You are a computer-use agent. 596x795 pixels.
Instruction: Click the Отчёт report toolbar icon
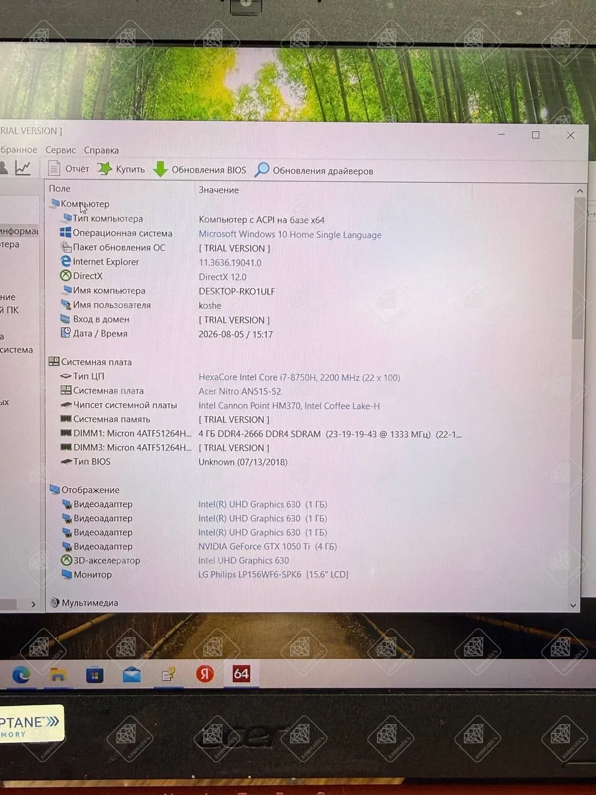coord(54,168)
